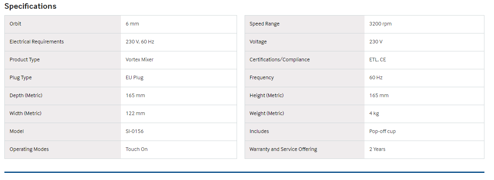Click the 4 kg weight value
The width and height of the screenshot is (494, 180).
point(374,113)
